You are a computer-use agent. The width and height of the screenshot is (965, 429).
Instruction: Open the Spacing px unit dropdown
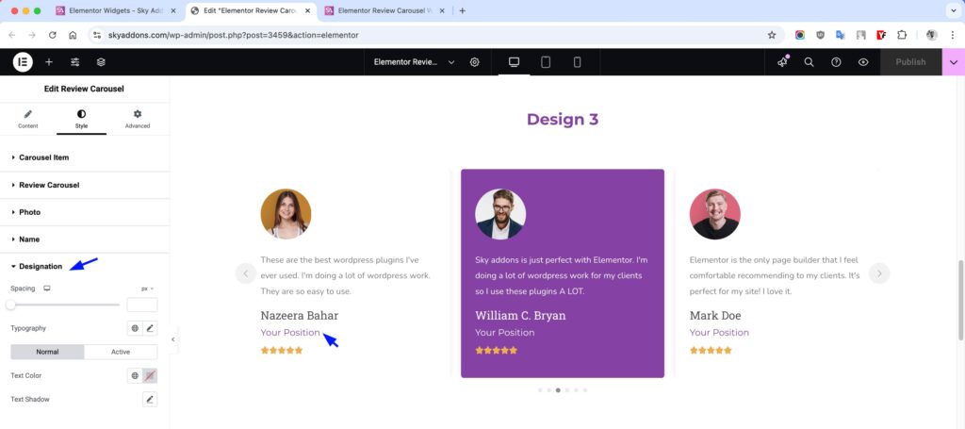[x=147, y=289]
